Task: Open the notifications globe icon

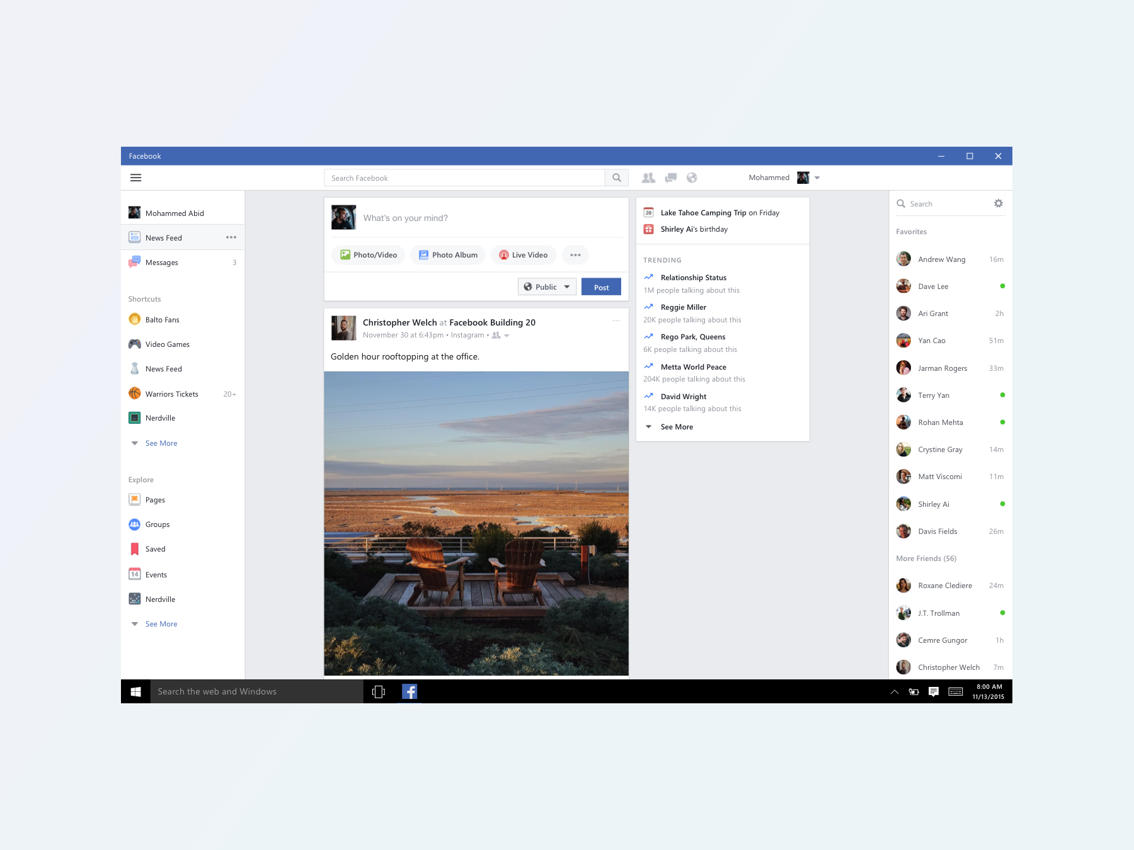Action: 692,178
